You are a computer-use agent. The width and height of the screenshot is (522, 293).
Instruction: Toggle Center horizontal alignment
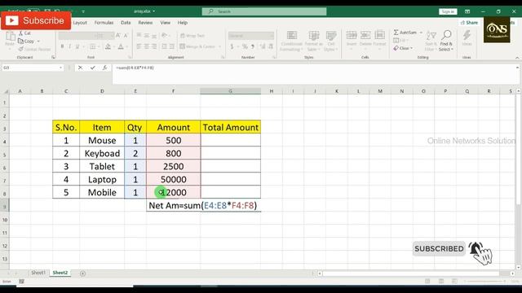(x=147, y=46)
